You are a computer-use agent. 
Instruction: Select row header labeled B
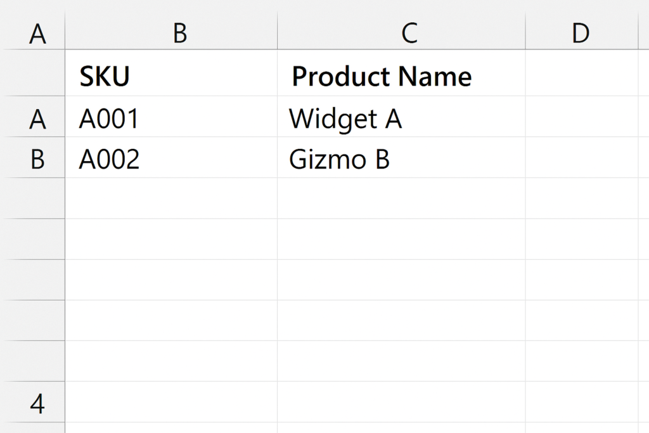35,158
